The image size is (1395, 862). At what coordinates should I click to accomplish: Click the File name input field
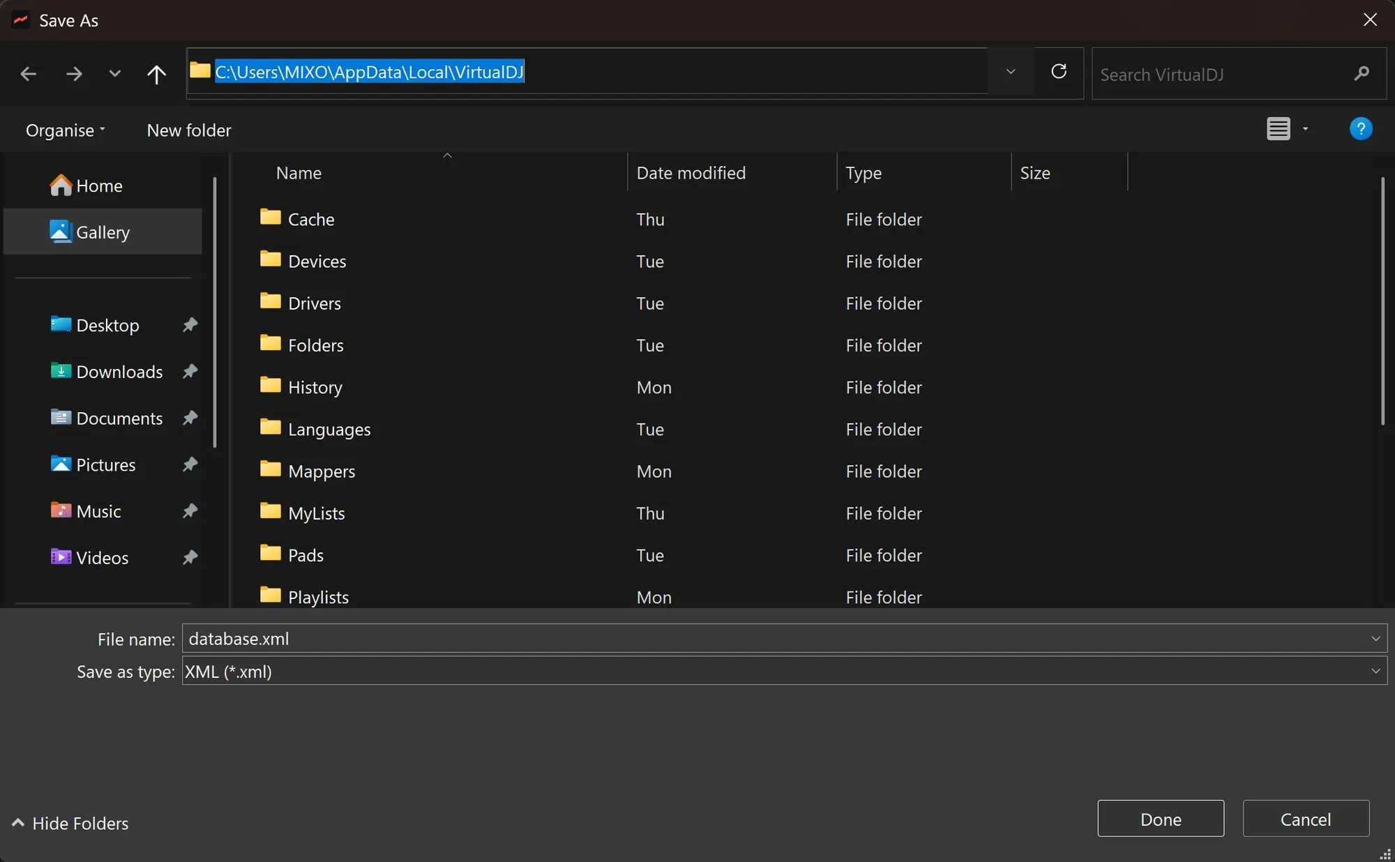click(x=767, y=639)
